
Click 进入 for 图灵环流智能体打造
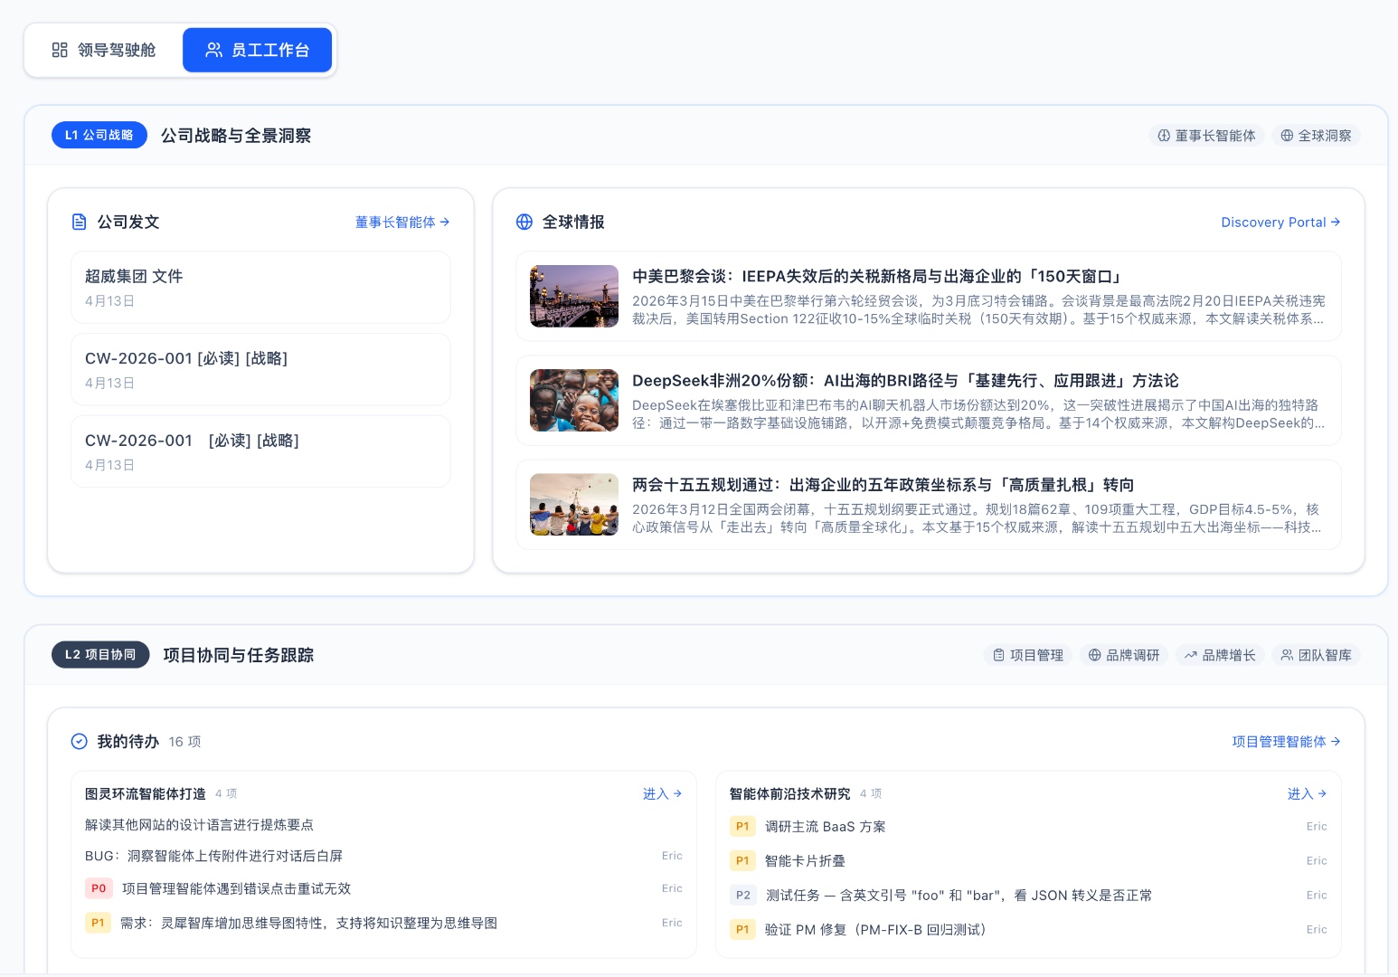(x=662, y=793)
